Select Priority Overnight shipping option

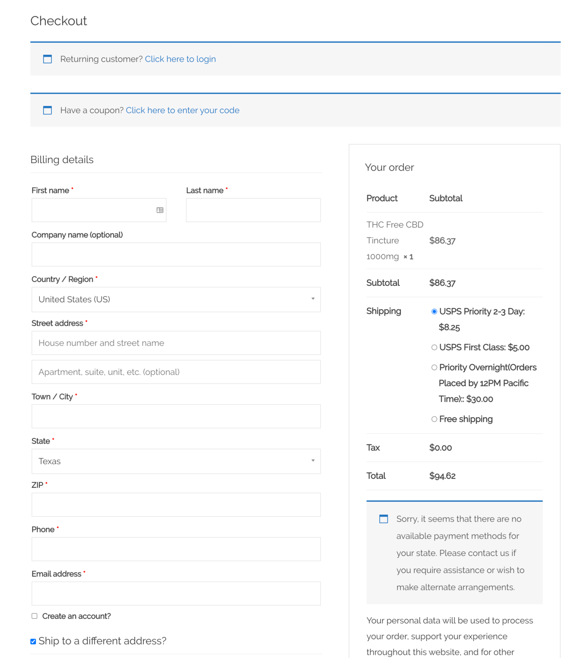pos(434,368)
